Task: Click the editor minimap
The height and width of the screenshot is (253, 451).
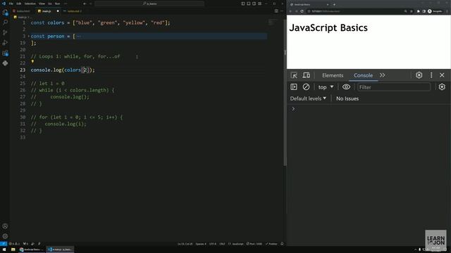Action: pos(274,22)
